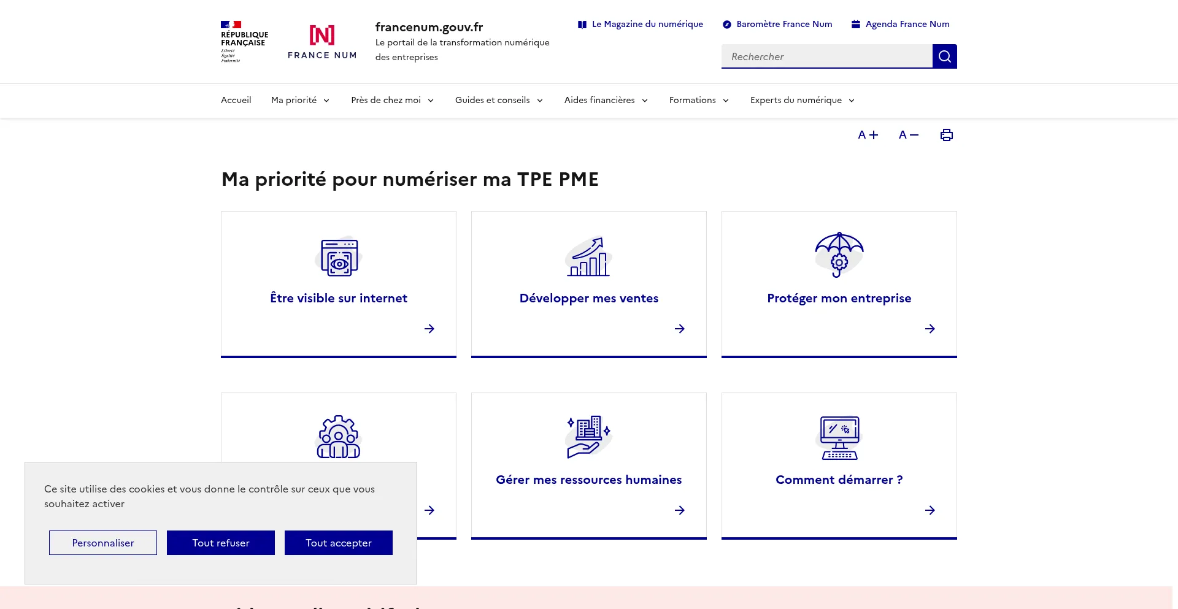Click the computer monitor start icon
The image size is (1178, 609).
[839, 438]
